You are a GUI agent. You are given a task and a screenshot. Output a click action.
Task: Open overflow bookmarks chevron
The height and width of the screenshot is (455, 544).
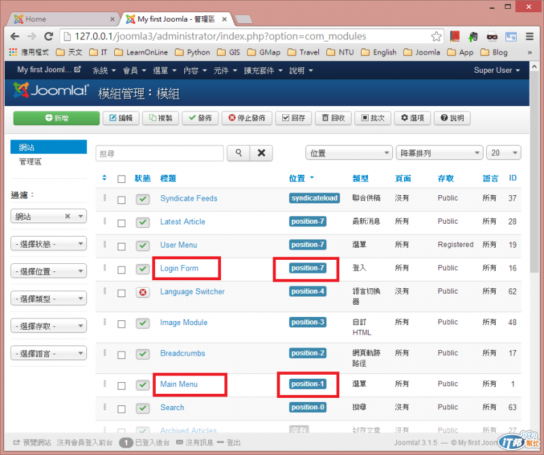click(530, 52)
